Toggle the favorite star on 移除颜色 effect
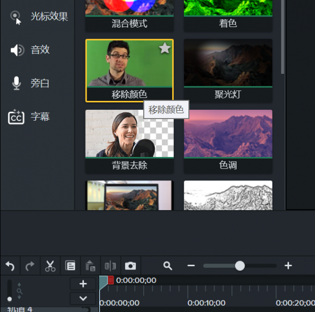The height and width of the screenshot is (312, 315). tap(165, 48)
